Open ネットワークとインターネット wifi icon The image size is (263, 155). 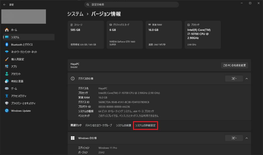click(x=7, y=52)
